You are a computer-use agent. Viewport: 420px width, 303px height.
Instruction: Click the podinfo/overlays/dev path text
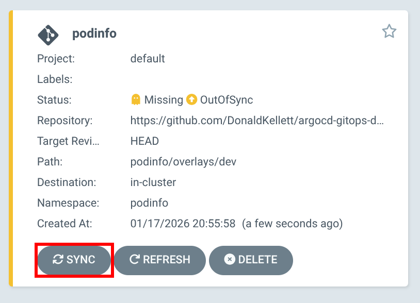pos(183,161)
